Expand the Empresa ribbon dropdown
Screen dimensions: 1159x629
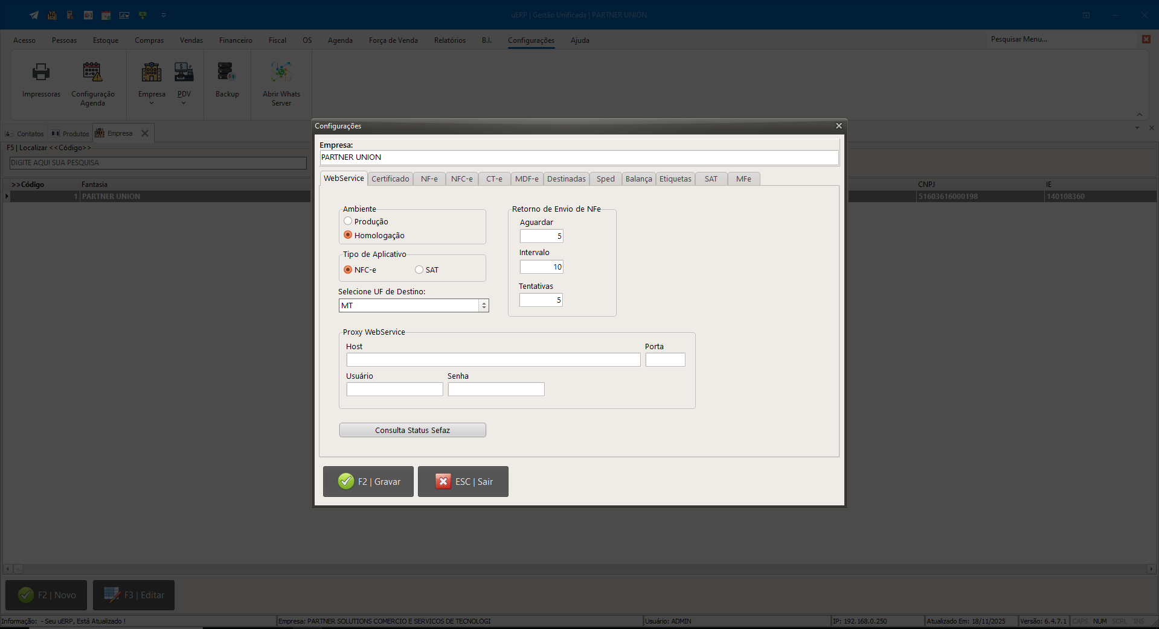click(x=152, y=103)
